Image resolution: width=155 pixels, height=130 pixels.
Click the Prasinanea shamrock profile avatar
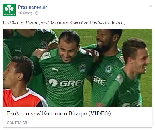pyautogui.click(x=9, y=10)
